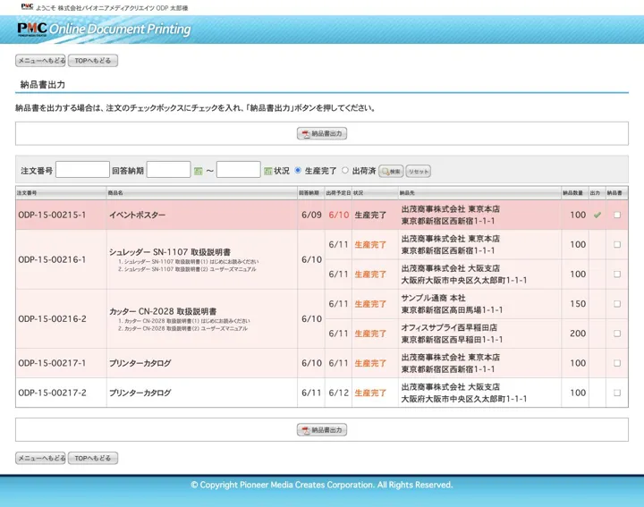The width and height of the screenshot is (644, 507).
Task: Check box for ODP-15-00216-1 大阪支店 row
Action: pyautogui.click(x=617, y=274)
